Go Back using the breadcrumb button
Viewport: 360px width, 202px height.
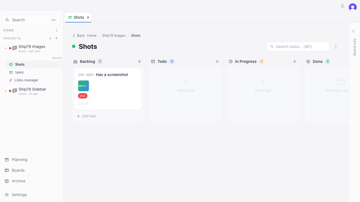(79, 36)
